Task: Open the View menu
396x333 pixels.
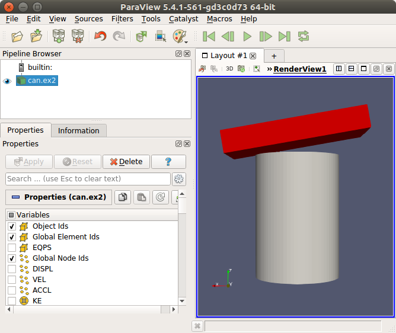Action: click(58, 19)
